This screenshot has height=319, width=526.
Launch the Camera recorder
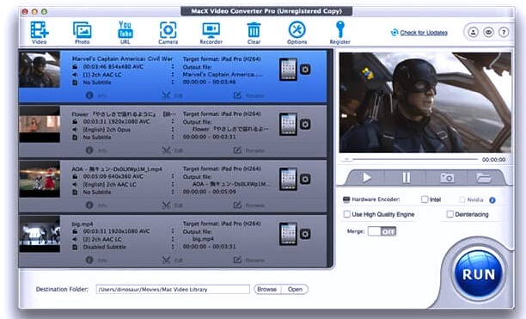(x=168, y=32)
